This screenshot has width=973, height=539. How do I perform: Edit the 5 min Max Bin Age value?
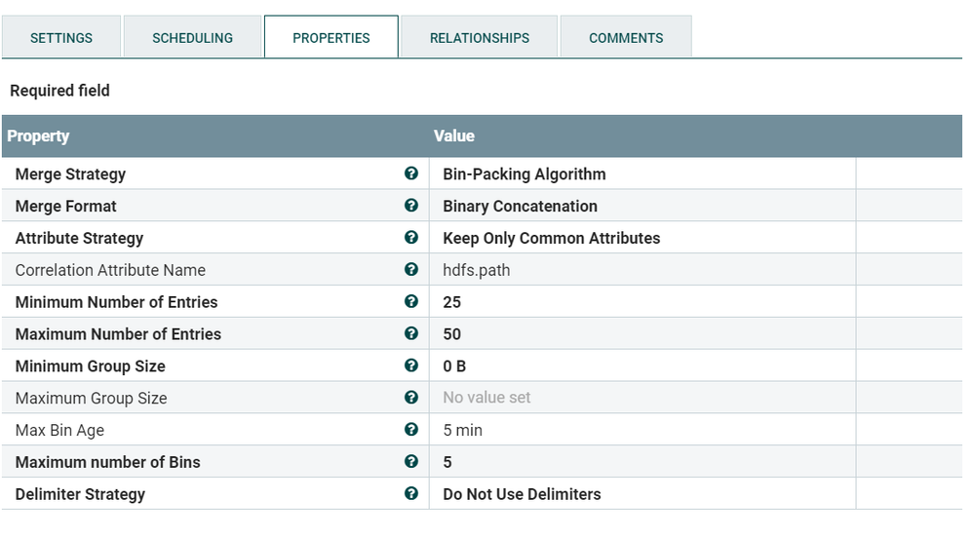[x=642, y=430]
